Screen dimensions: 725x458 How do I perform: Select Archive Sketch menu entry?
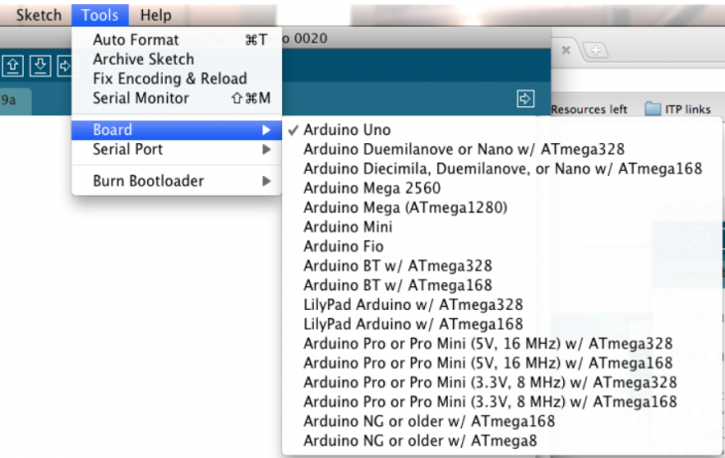click(143, 60)
